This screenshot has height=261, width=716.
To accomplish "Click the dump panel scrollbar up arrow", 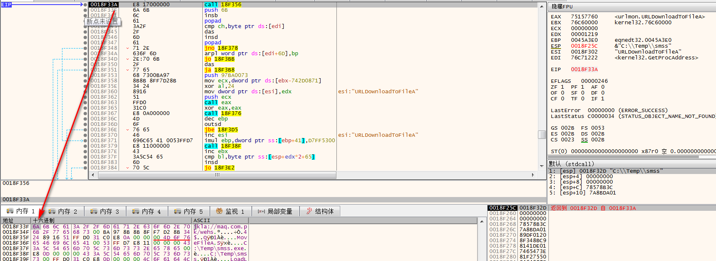I will (483, 221).
